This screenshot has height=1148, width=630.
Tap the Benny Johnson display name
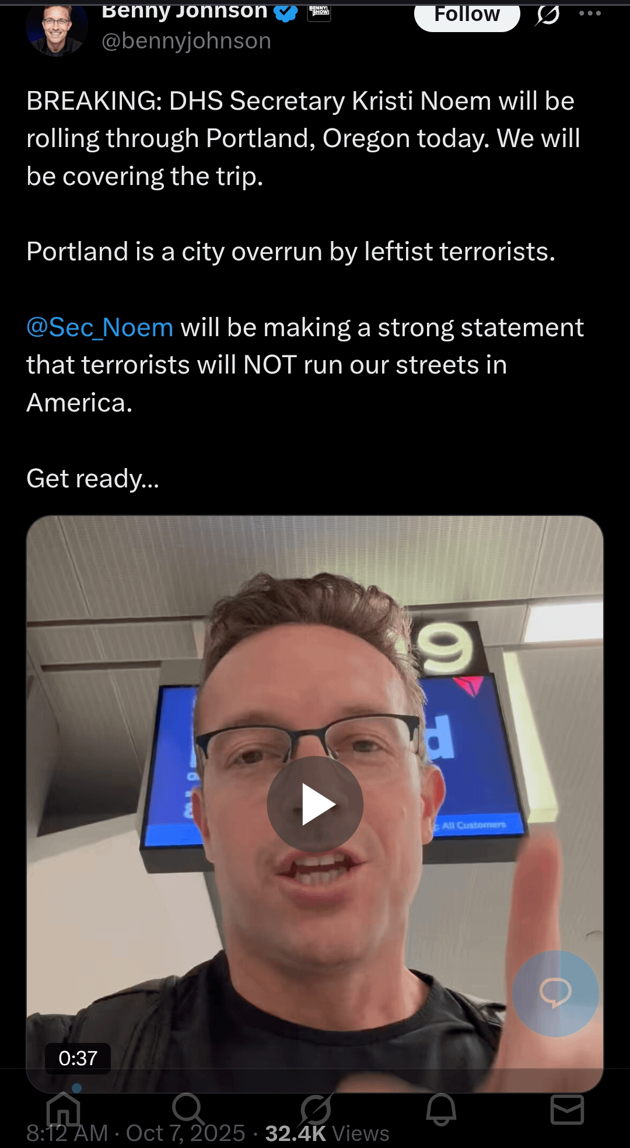[184, 12]
